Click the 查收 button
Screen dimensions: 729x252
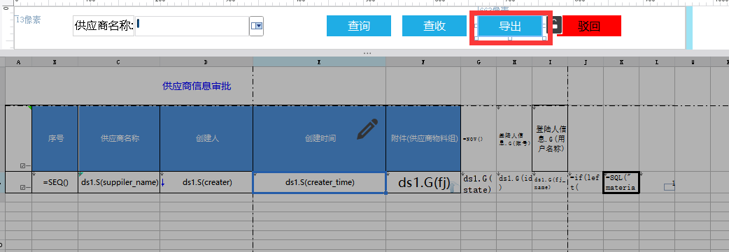point(434,26)
